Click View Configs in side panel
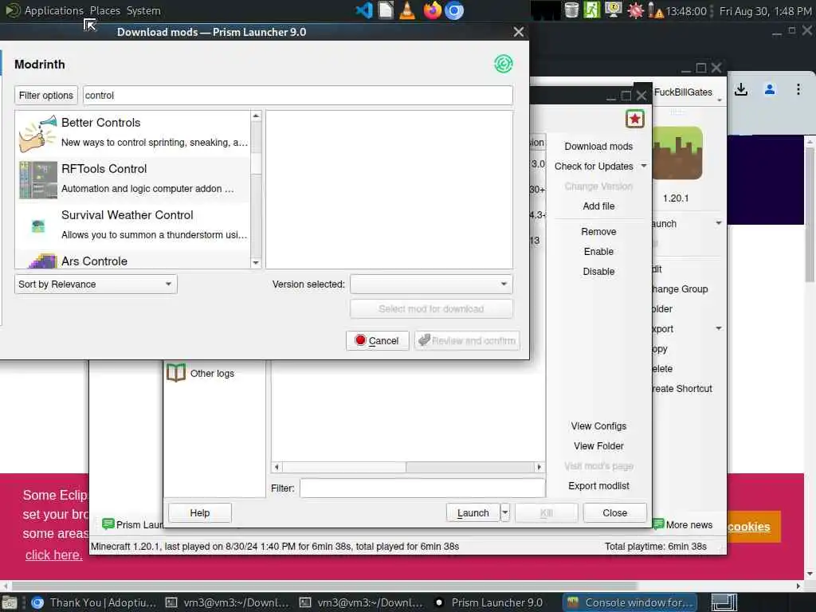This screenshot has width=816, height=612. (598, 426)
